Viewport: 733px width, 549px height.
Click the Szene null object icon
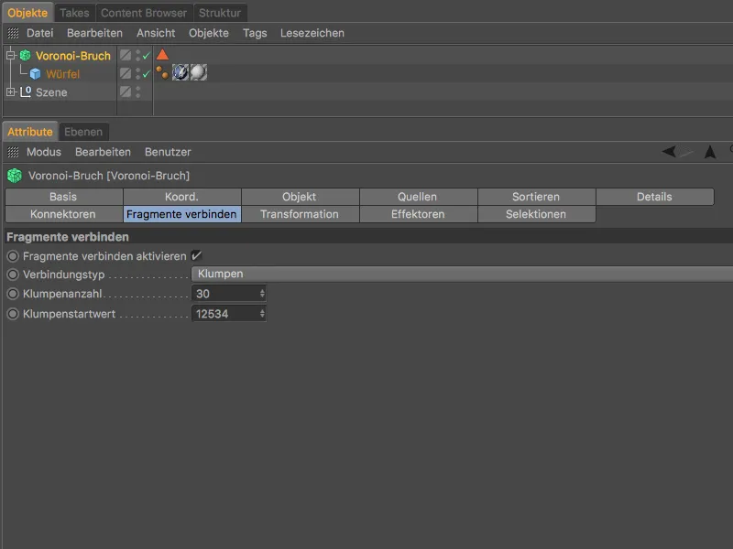26,92
